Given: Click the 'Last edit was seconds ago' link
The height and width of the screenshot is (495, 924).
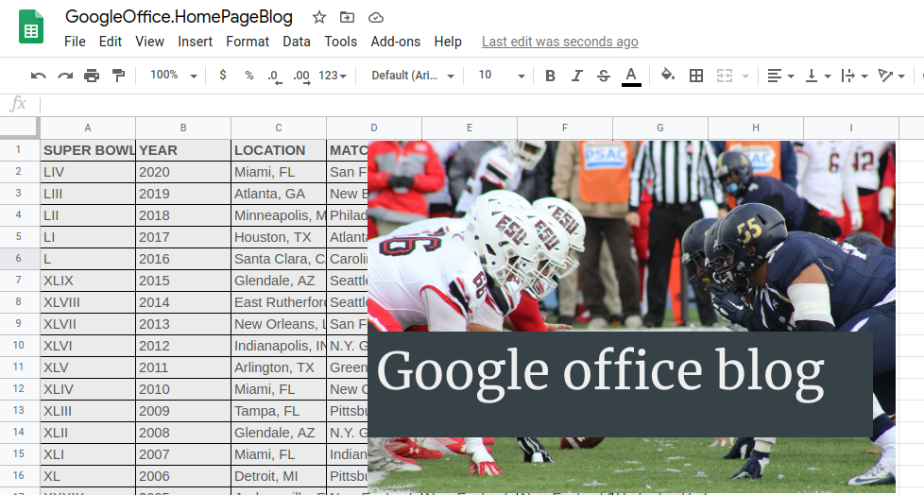Looking at the screenshot, I should click(559, 42).
